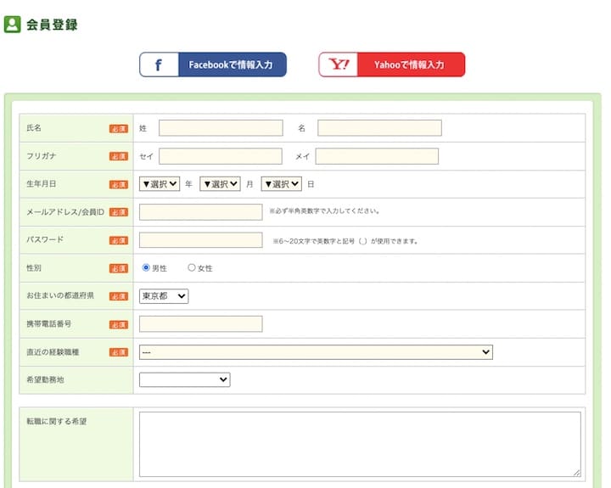Focus the 名 first name field
611x488 pixels.
379,128
